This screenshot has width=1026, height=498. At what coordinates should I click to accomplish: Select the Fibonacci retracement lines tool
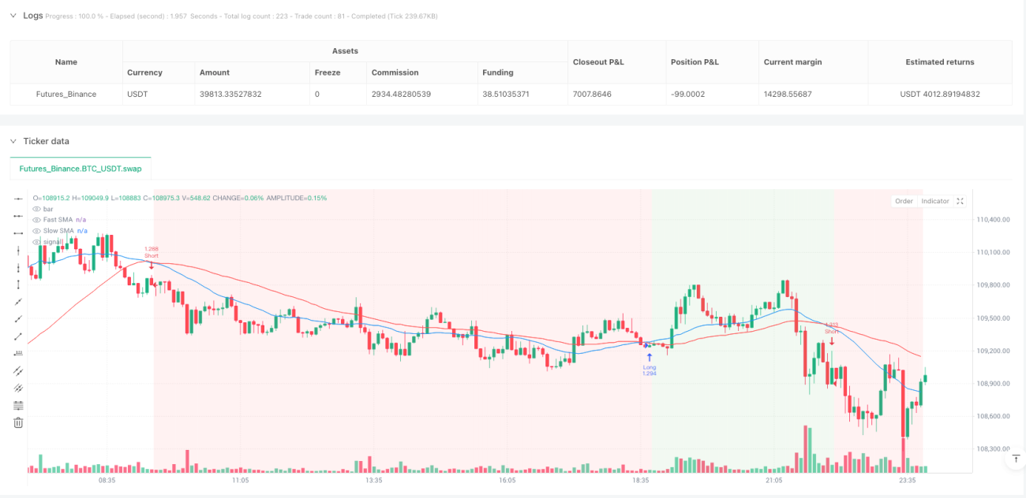18,405
